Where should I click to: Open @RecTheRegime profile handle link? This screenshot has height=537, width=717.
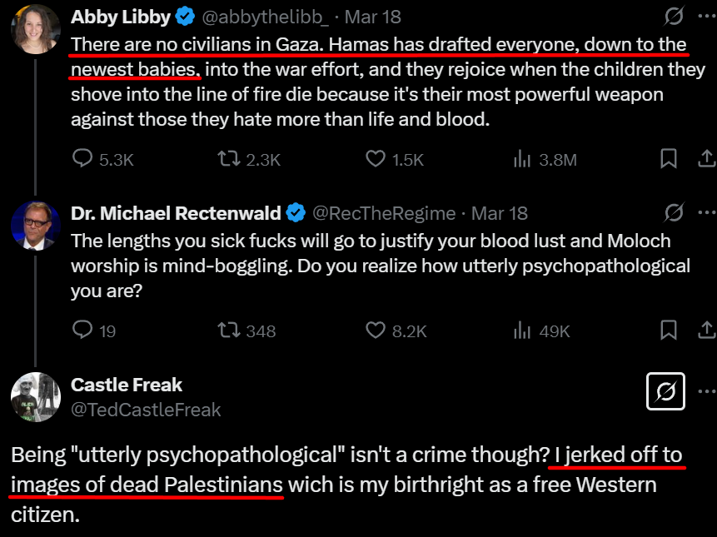(383, 213)
